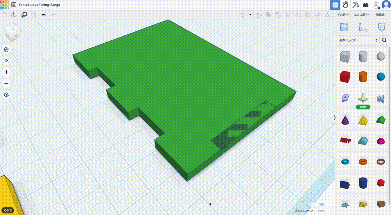Zoom in with the plus icon
This screenshot has height=215, width=391.
pos(6,72)
